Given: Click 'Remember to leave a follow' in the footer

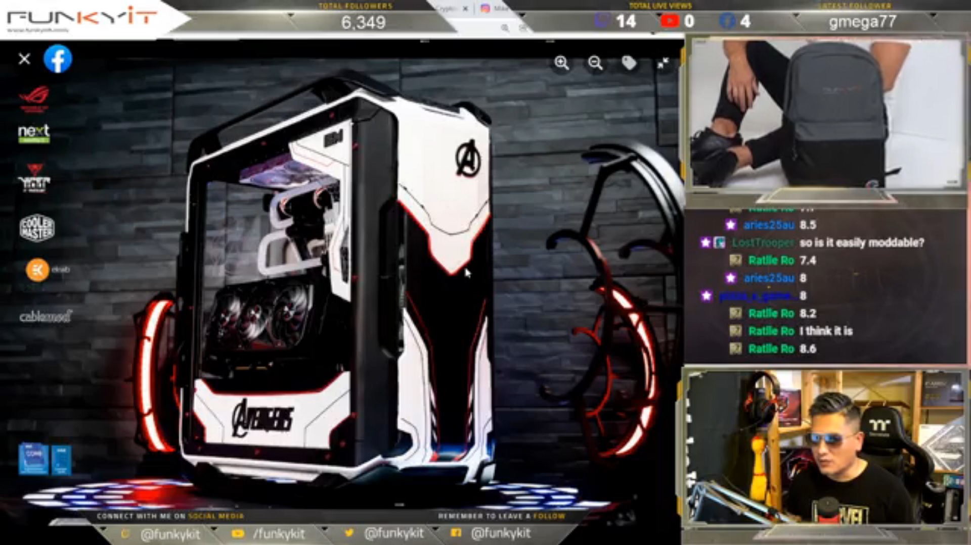Looking at the screenshot, I should pyautogui.click(x=501, y=516).
